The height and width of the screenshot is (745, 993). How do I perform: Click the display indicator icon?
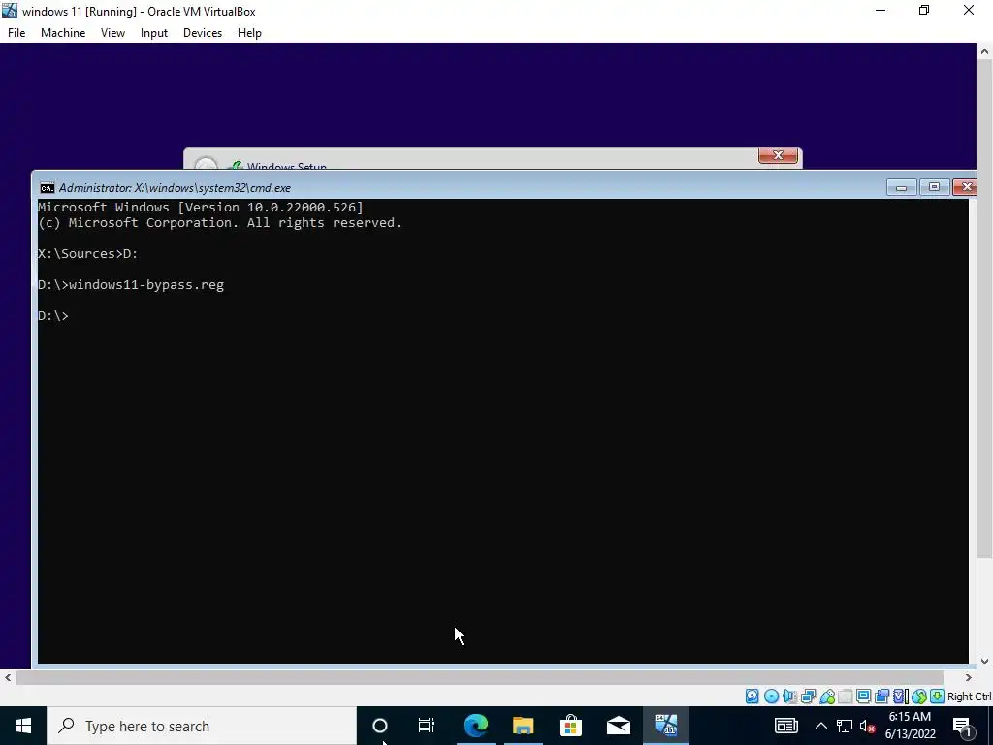coord(863,696)
